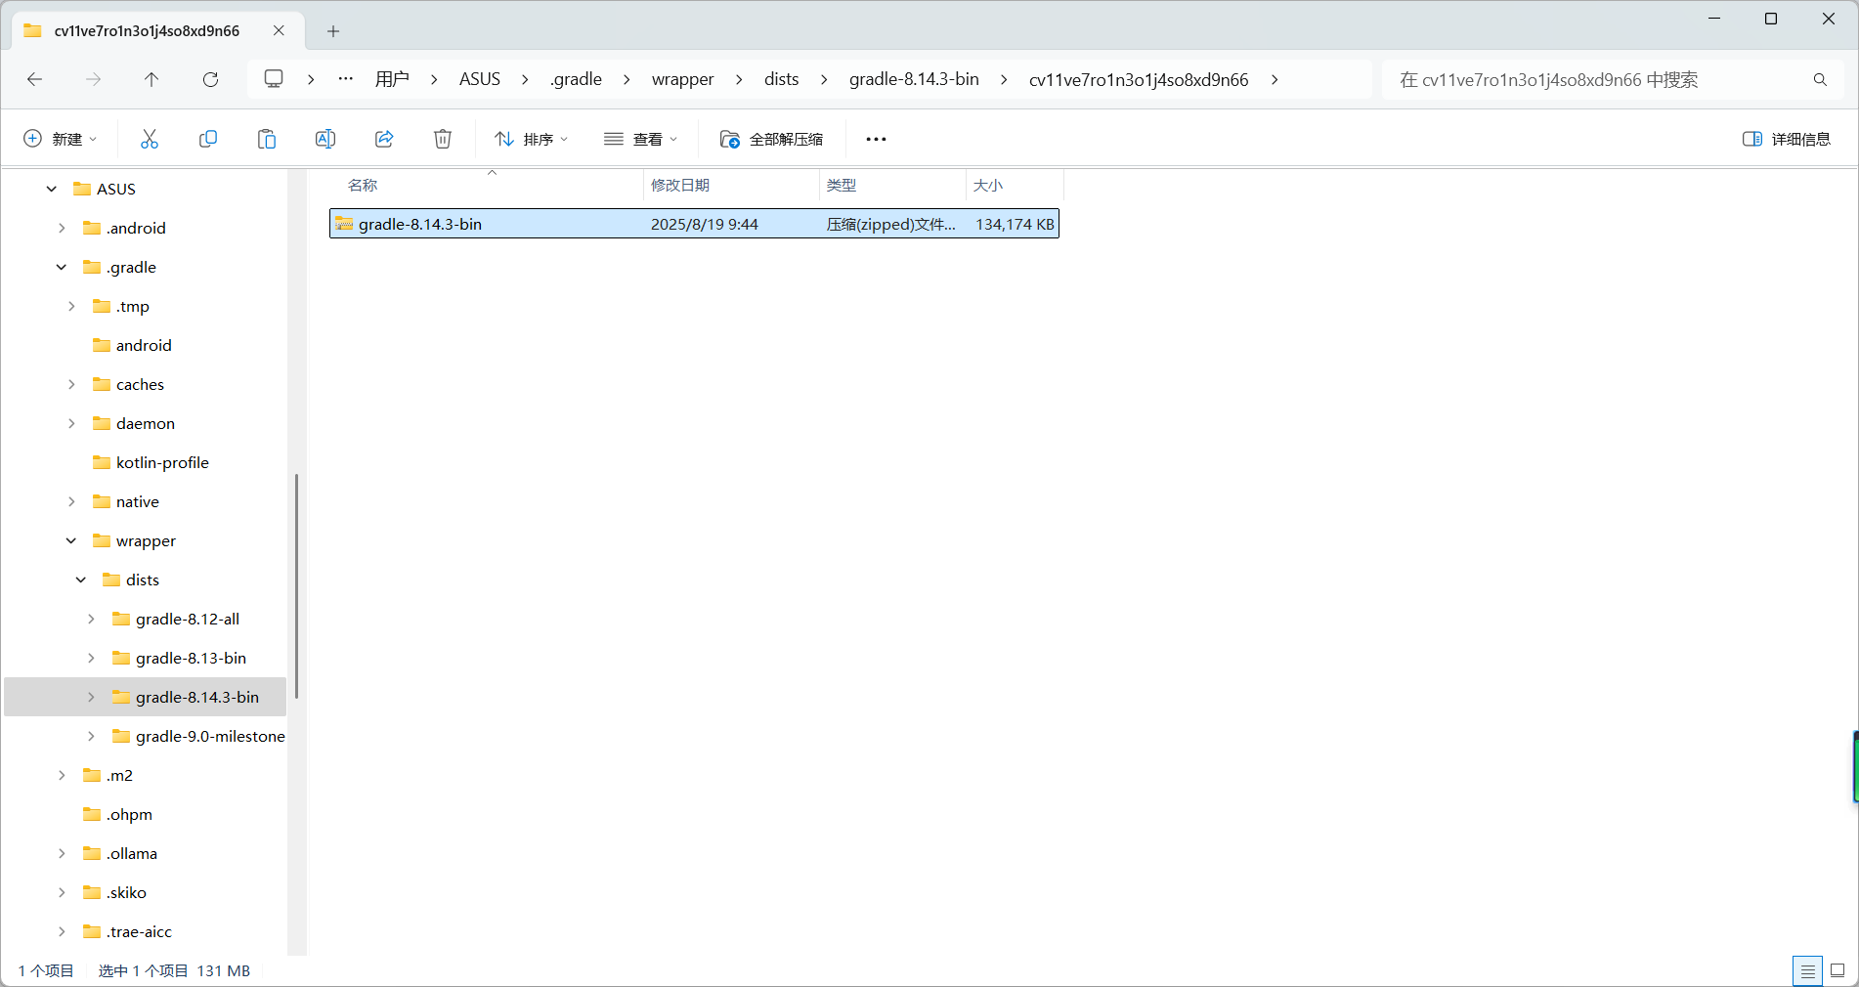Image resolution: width=1859 pixels, height=987 pixels.
Task: Expand the gradle-8.12-all tree node
Action: pyautogui.click(x=91, y=619)
